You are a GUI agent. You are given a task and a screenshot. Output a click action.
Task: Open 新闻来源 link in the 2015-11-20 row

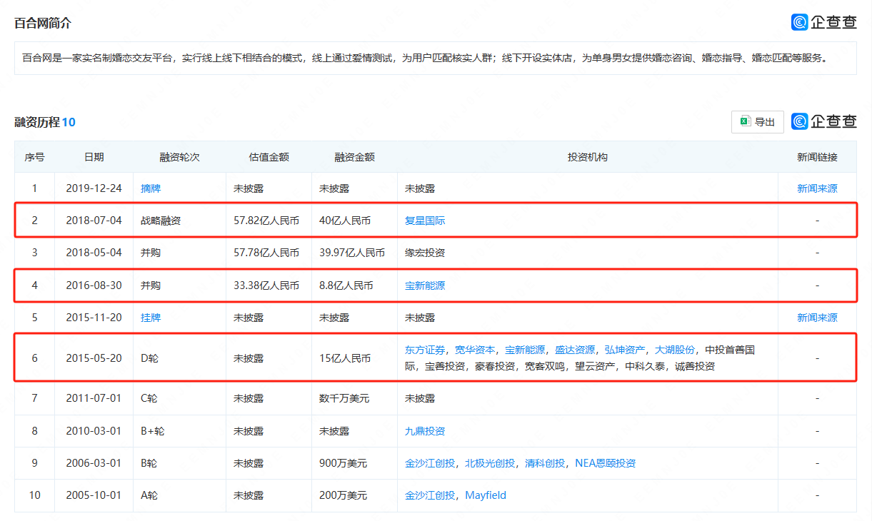pyautogui.click(x=817, y=318)
